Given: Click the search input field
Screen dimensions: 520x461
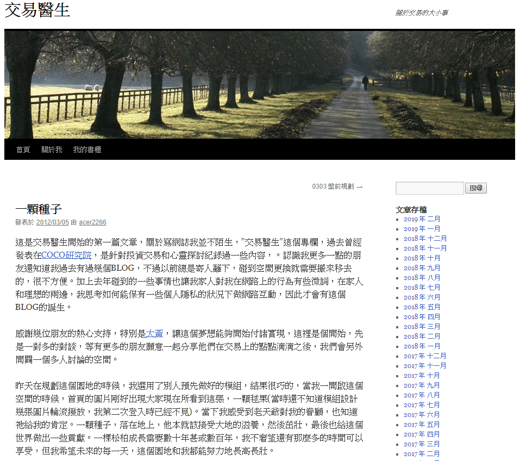Looking at the screenshot, I should pos(429,188).
